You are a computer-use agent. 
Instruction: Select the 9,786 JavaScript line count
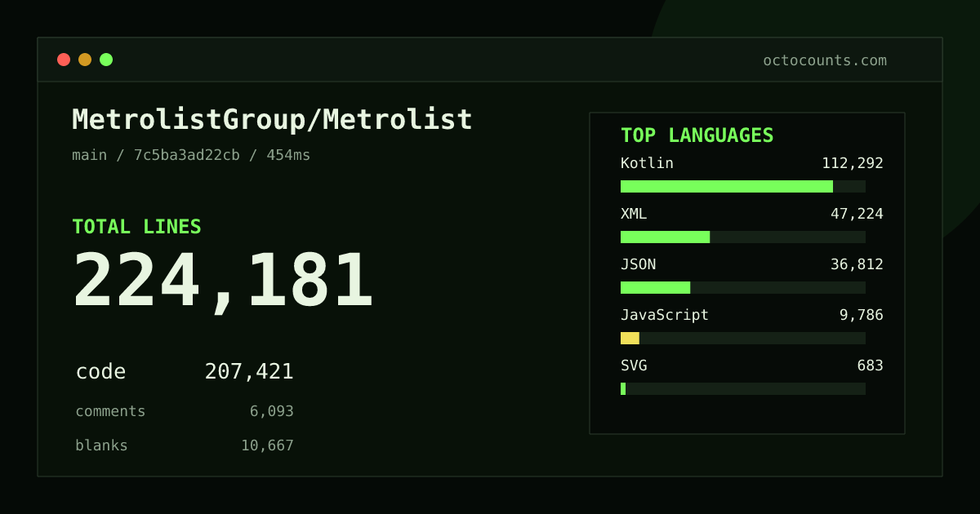click(862, 315)
